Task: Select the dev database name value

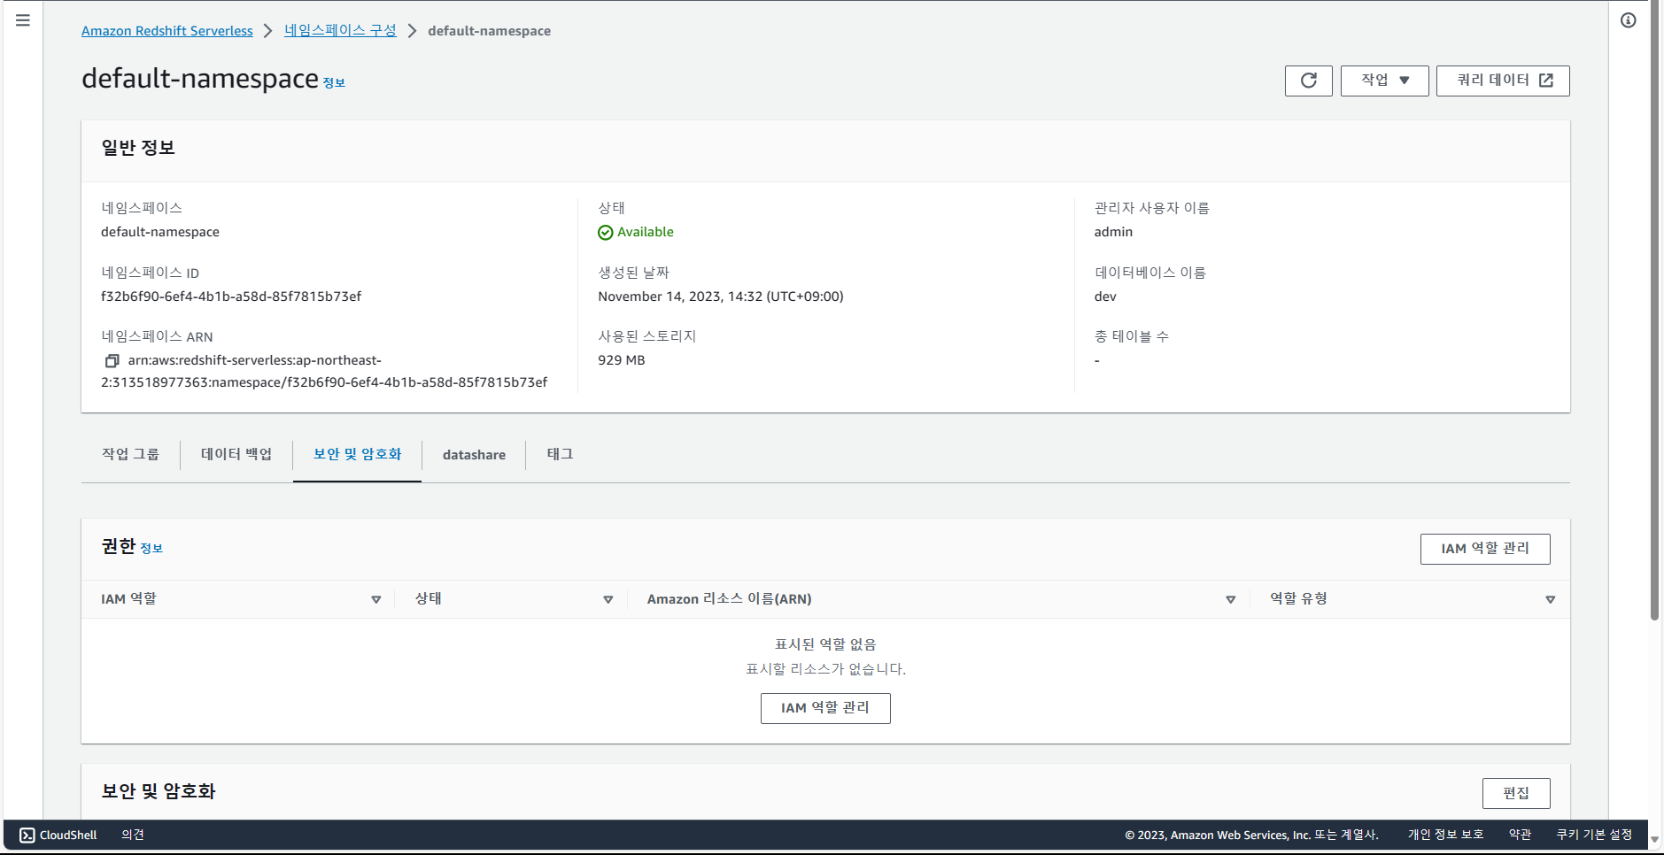Action: coord(1105,297)
